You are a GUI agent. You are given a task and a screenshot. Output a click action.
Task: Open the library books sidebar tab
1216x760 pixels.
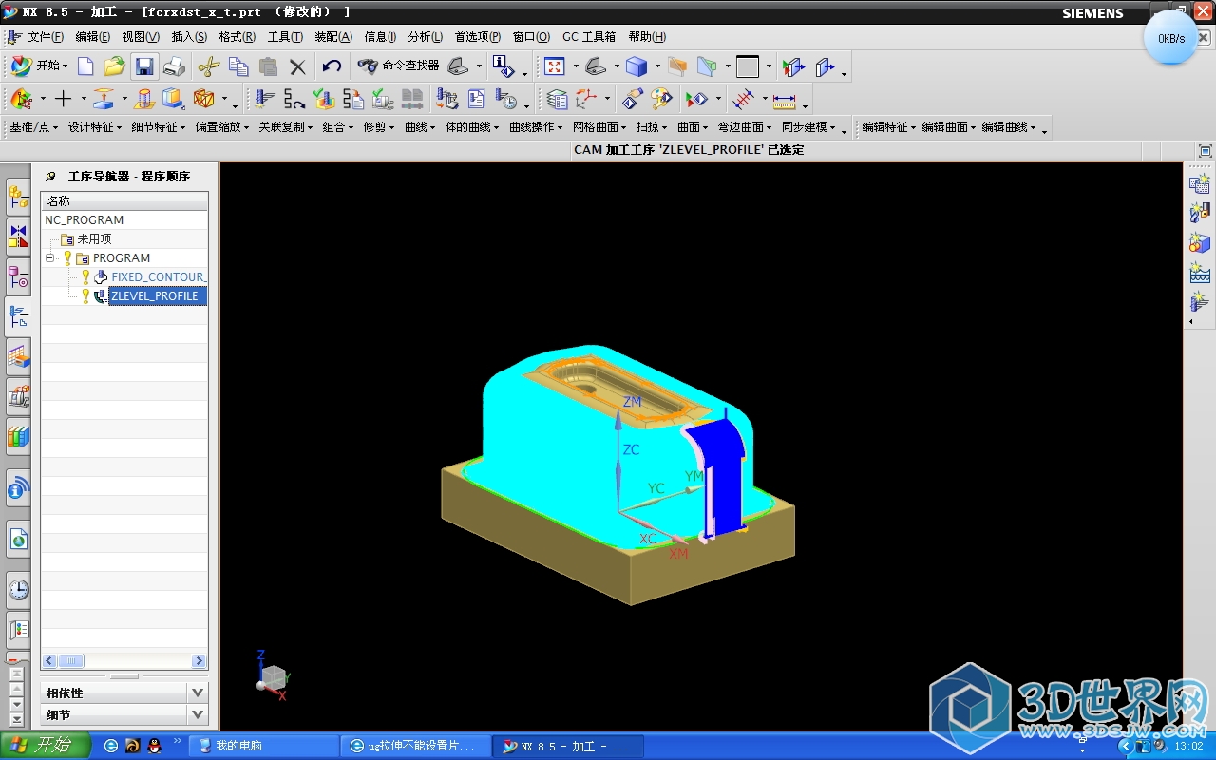tap(18, 438)
